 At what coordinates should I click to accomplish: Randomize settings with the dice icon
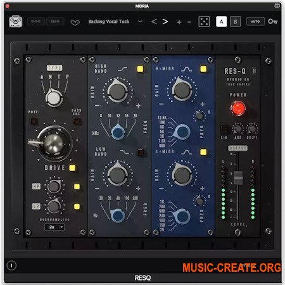(204, 22)
